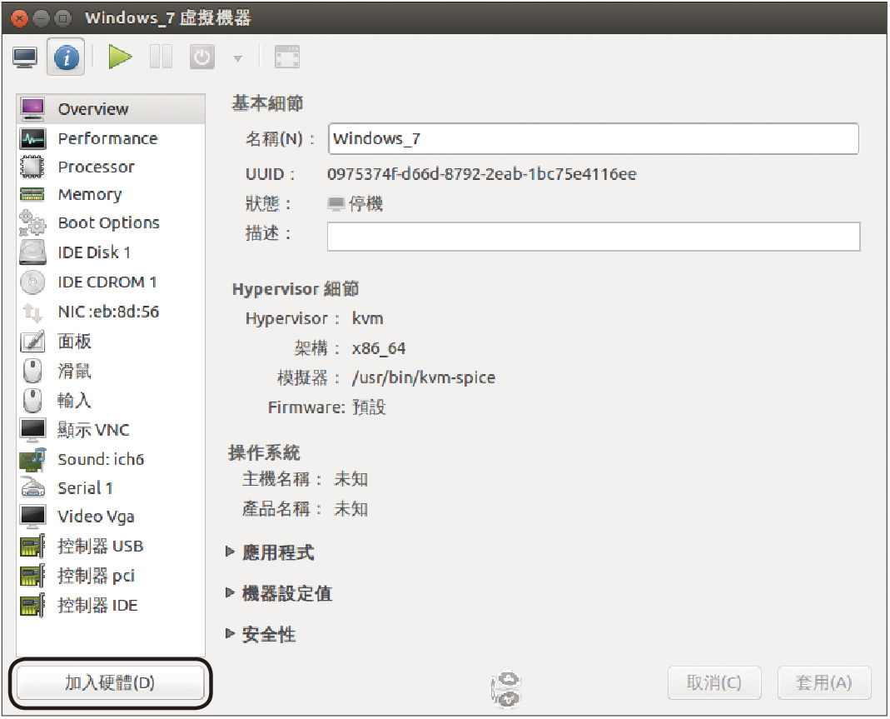Select the 控制器 pci controller icon

click(x=32, y=576)
